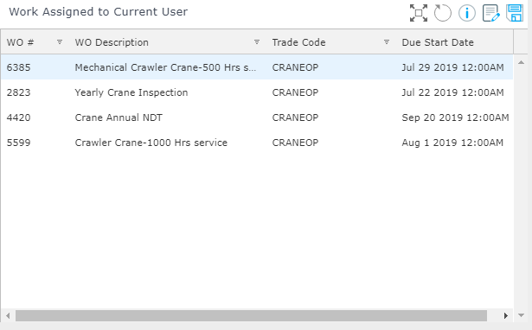The height and width of the screenshot is (330, 532).
Task: Click Crane Annual NDT description
Action: point(119,117)
